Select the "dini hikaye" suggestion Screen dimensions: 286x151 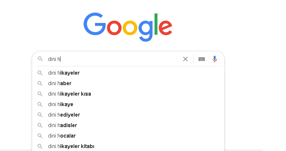(128, 104)
